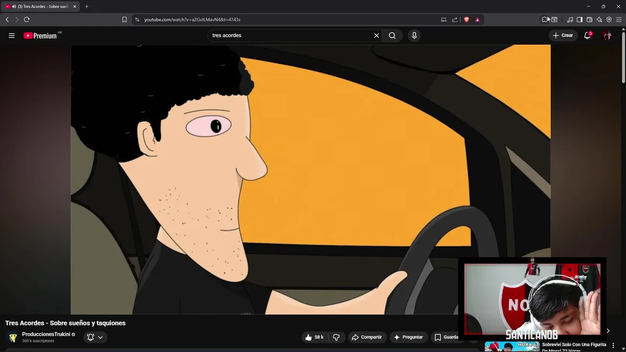Restore down the browser window

(603, 6)
